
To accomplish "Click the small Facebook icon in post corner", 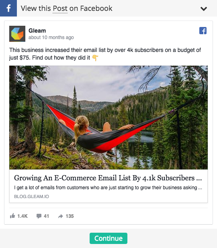I will 203,31.
